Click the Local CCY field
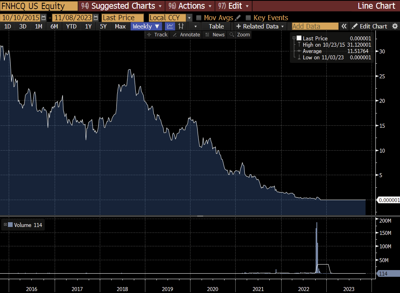 click(x=168, y=17)
